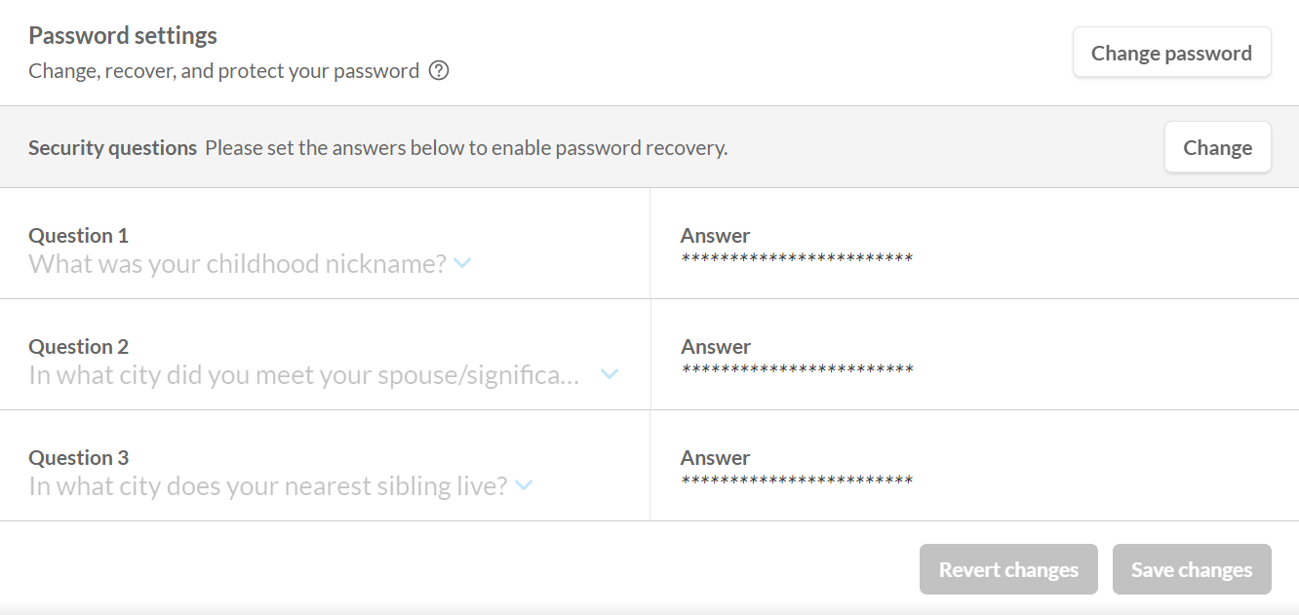Click the Save changes button
1299x615 pixels.
pos(1192,569)
